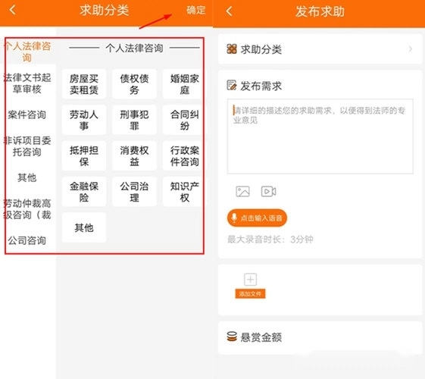The height and width of the screenshot is (379, 425).
Task: Tap the 求助分类 grid icon
Action: pyautogui.click(x=232, y=49)
